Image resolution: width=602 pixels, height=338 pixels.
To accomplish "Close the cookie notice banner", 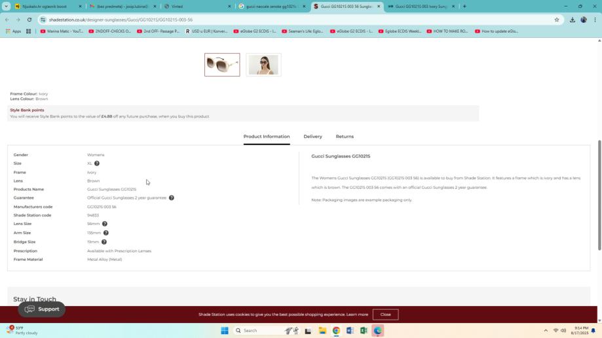I will 385,314.
